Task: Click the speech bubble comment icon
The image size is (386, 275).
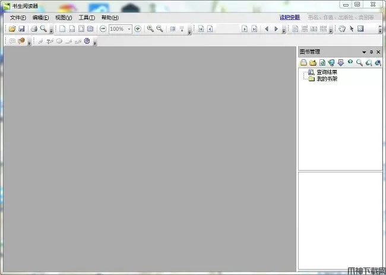Action: tap(12, 41)
